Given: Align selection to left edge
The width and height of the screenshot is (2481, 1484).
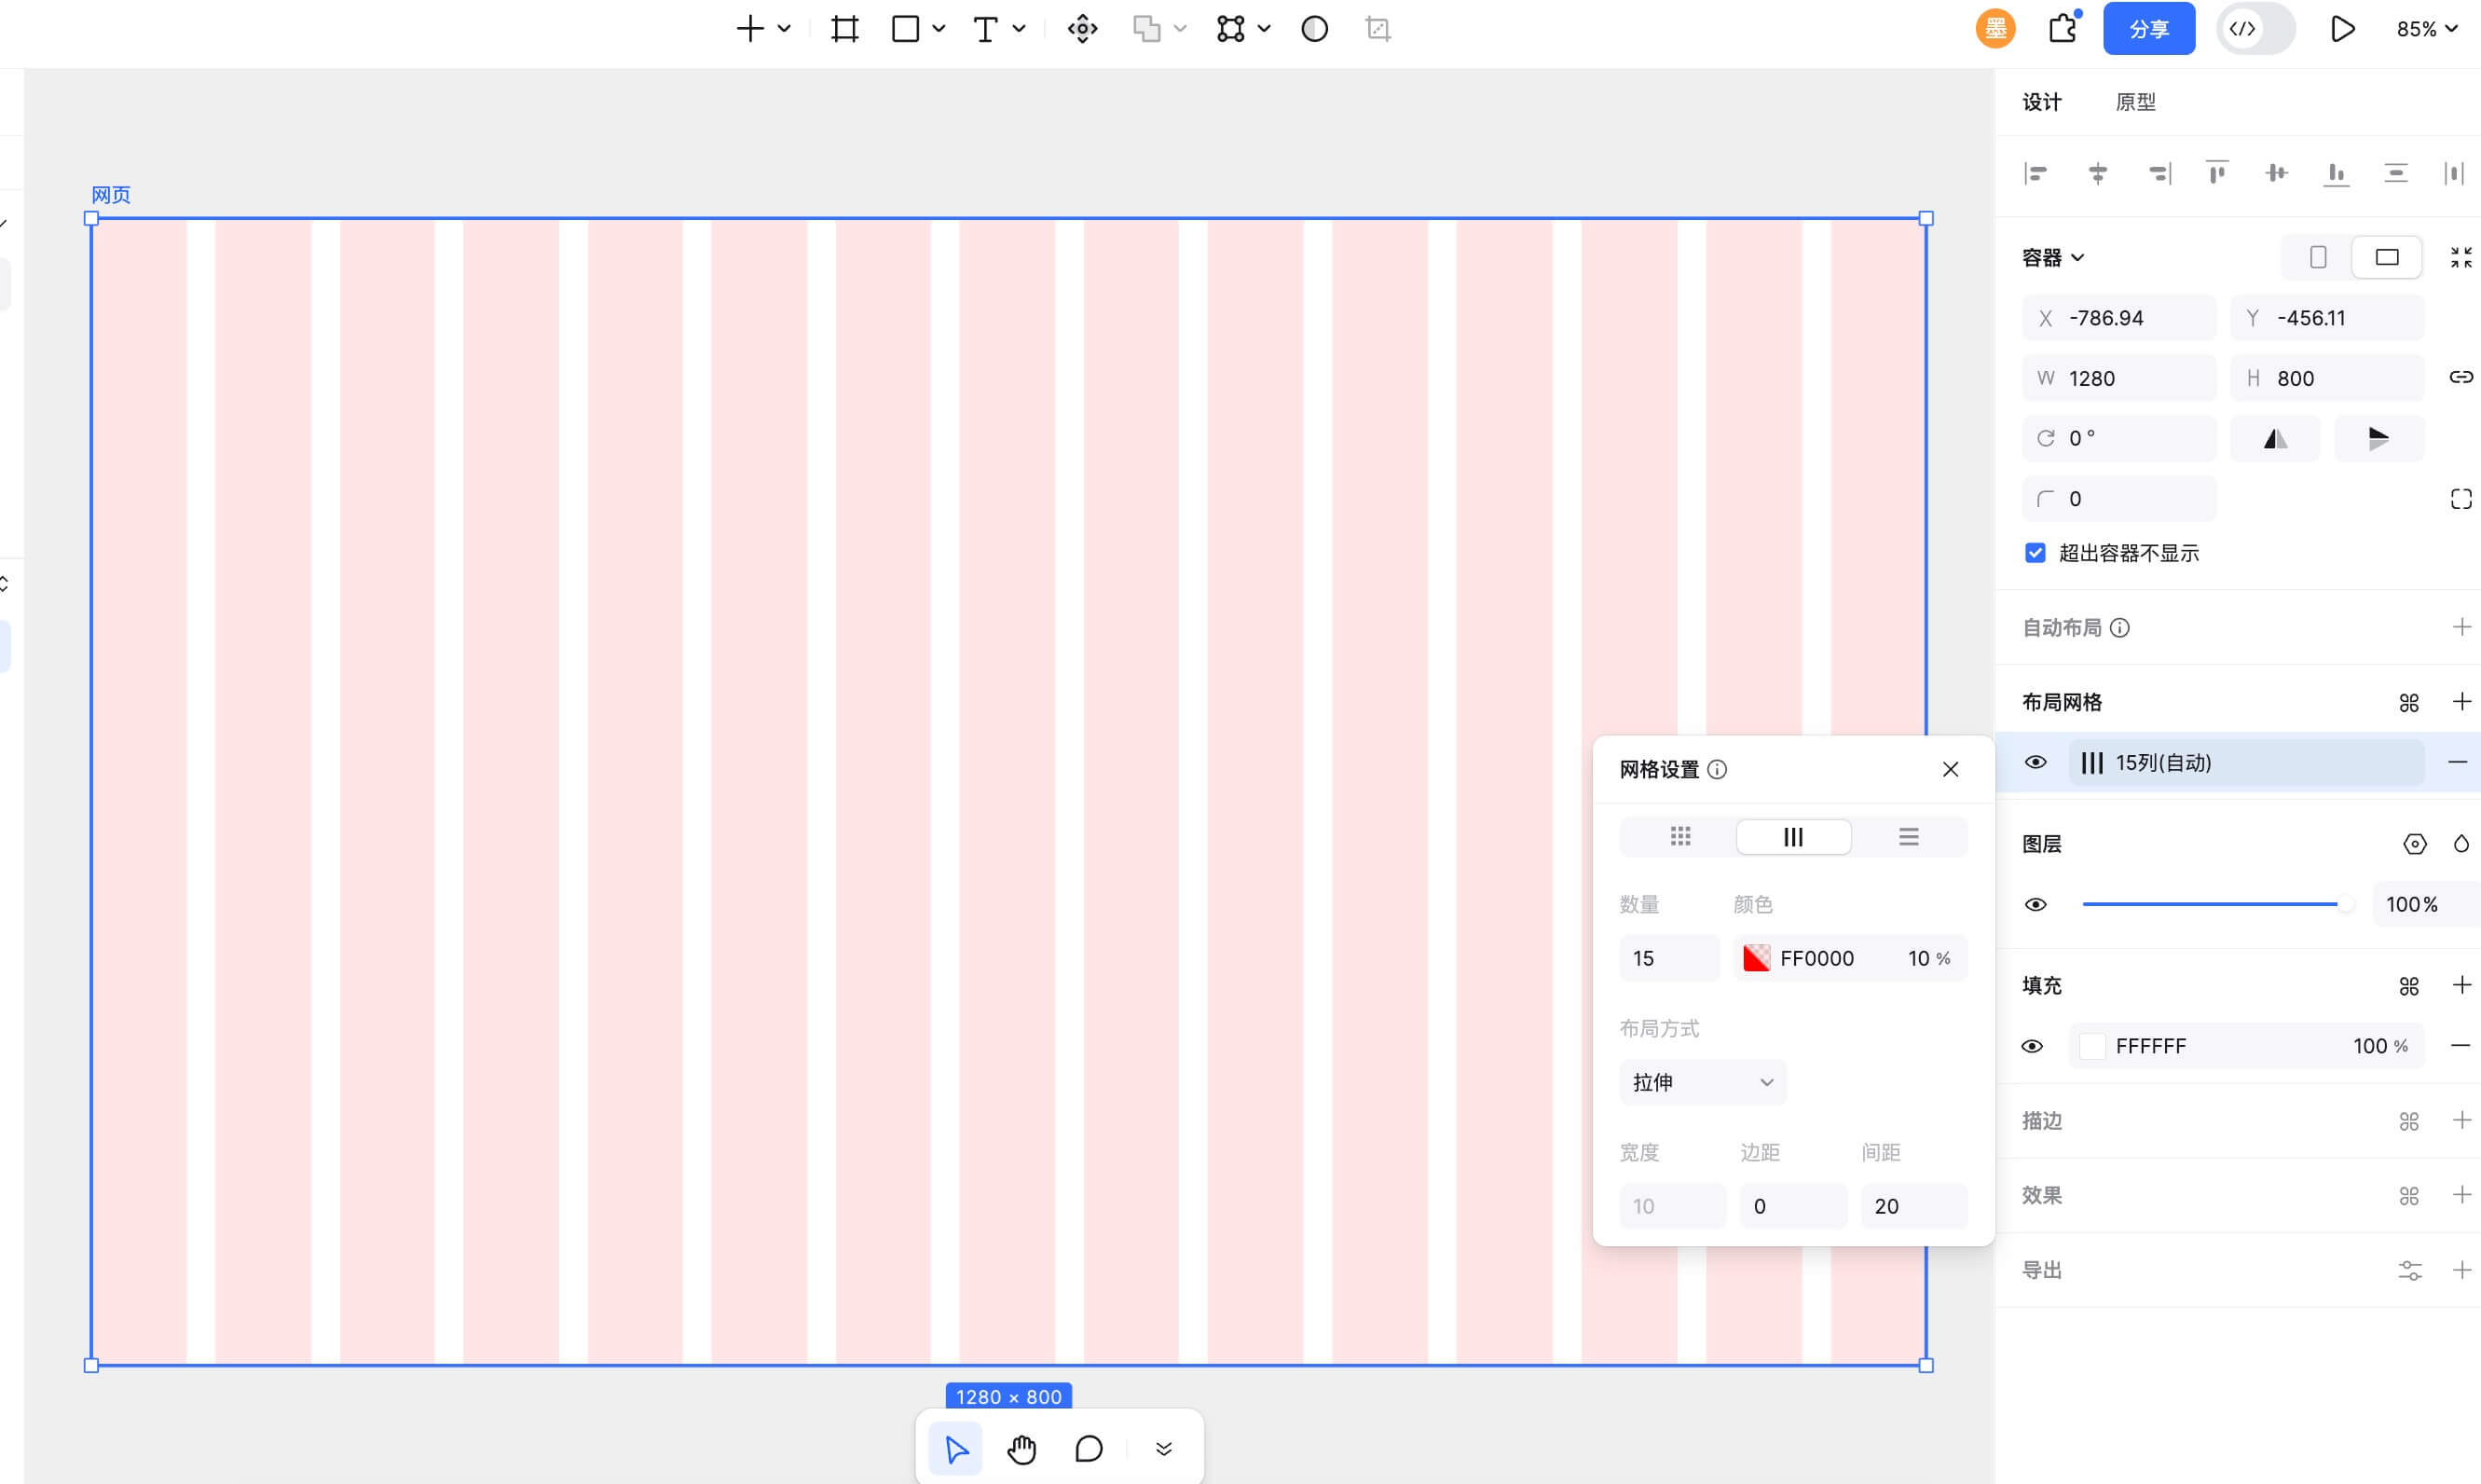Looking at the screenshot, I should click(2036, 173).
